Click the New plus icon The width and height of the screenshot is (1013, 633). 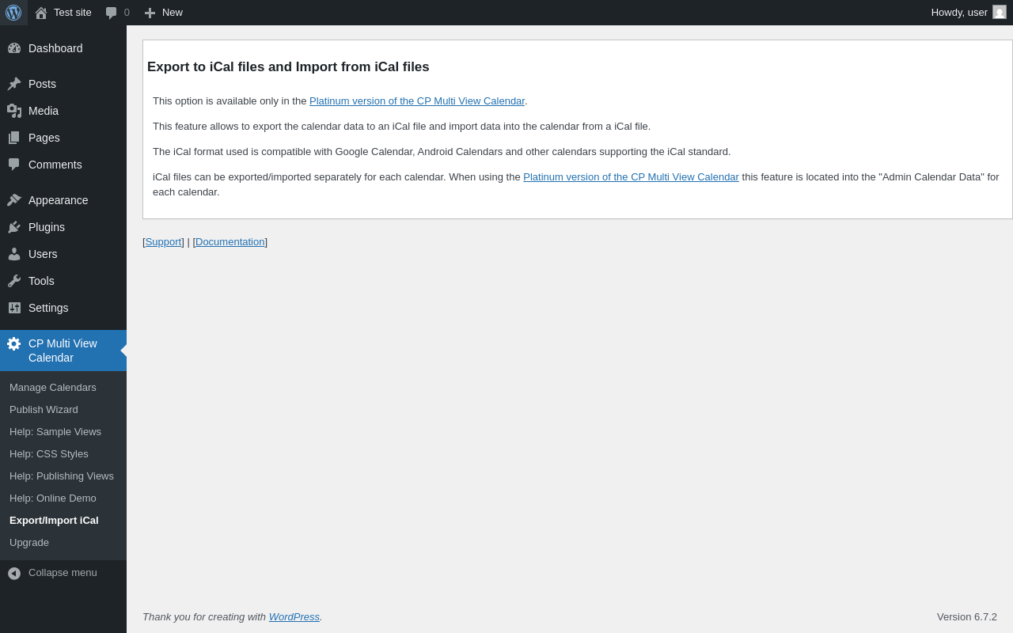150,13
